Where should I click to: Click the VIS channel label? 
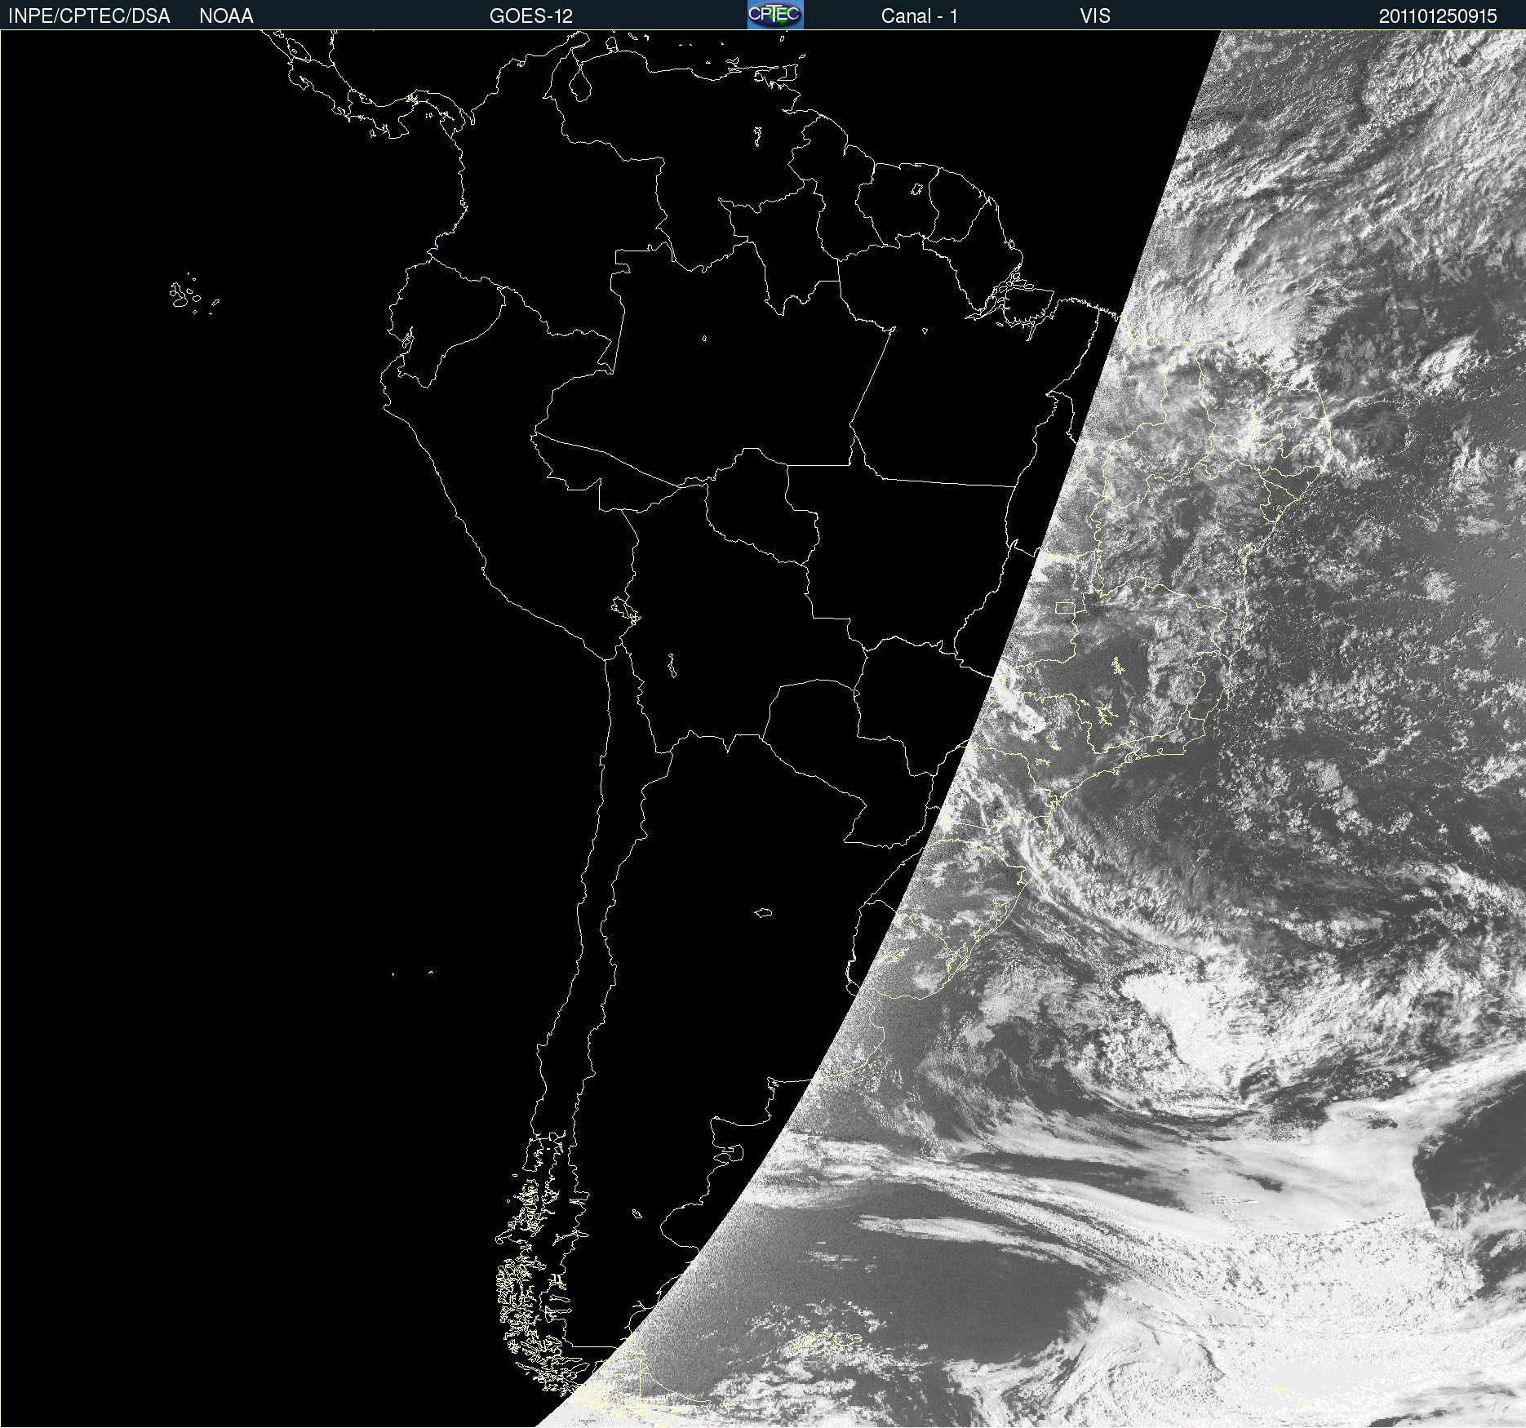(1095, 16)
